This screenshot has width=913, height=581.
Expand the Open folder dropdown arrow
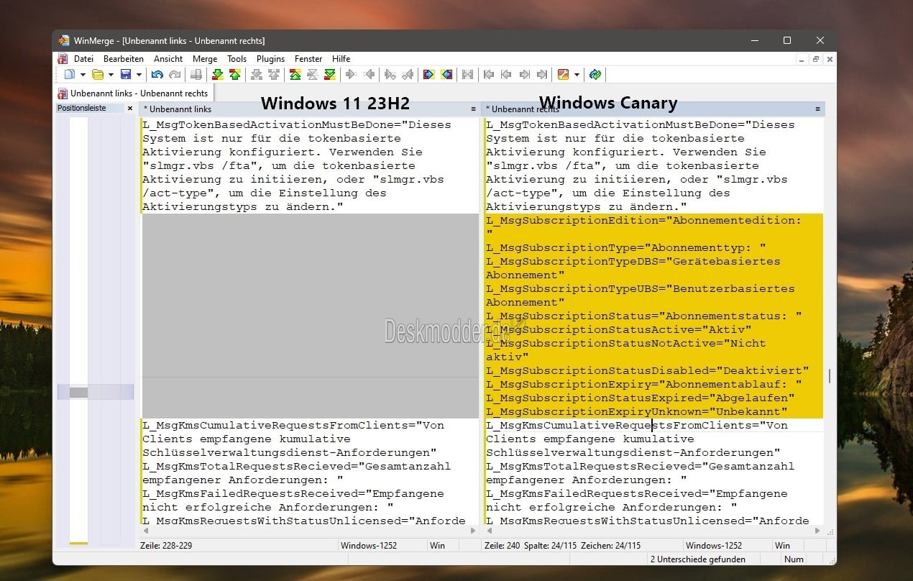(111, 75)
